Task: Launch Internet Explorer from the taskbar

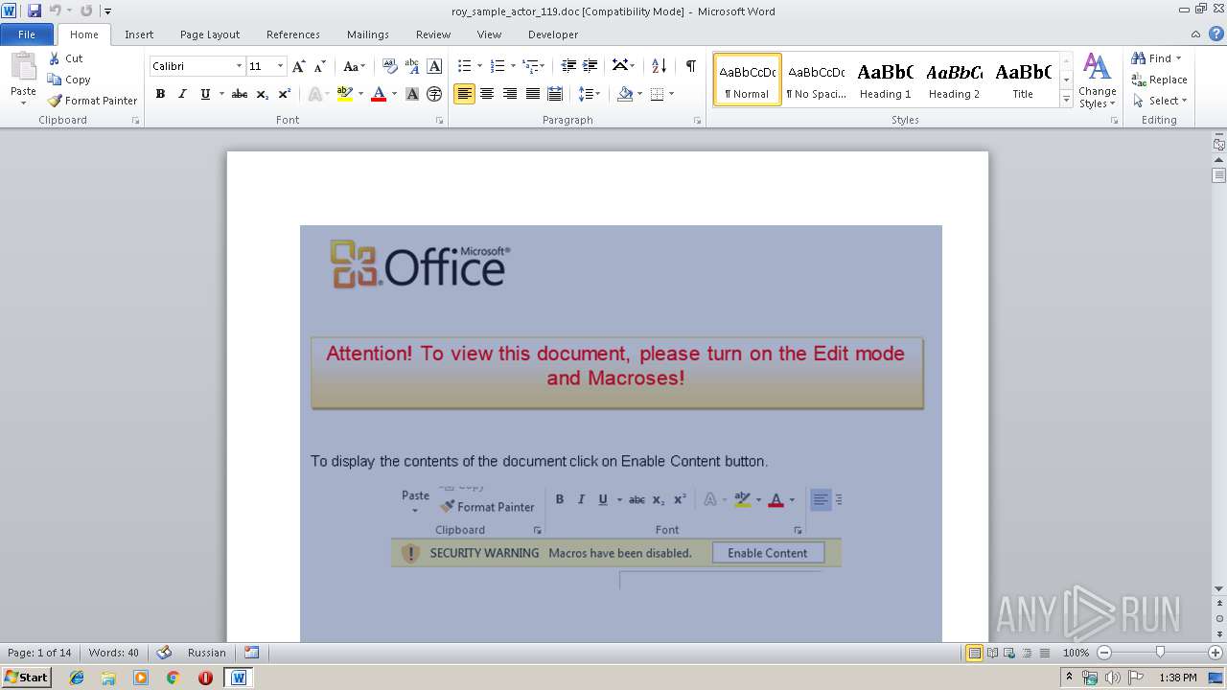Action: click(77, 678)
